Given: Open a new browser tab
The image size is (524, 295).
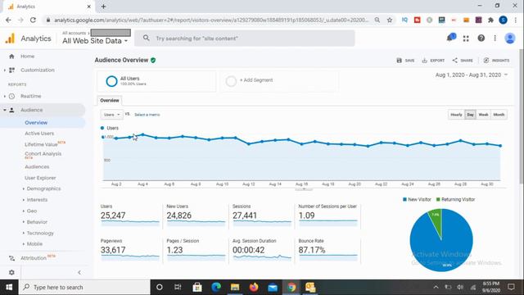Looking at the screenshot, I should click(103, 7).
